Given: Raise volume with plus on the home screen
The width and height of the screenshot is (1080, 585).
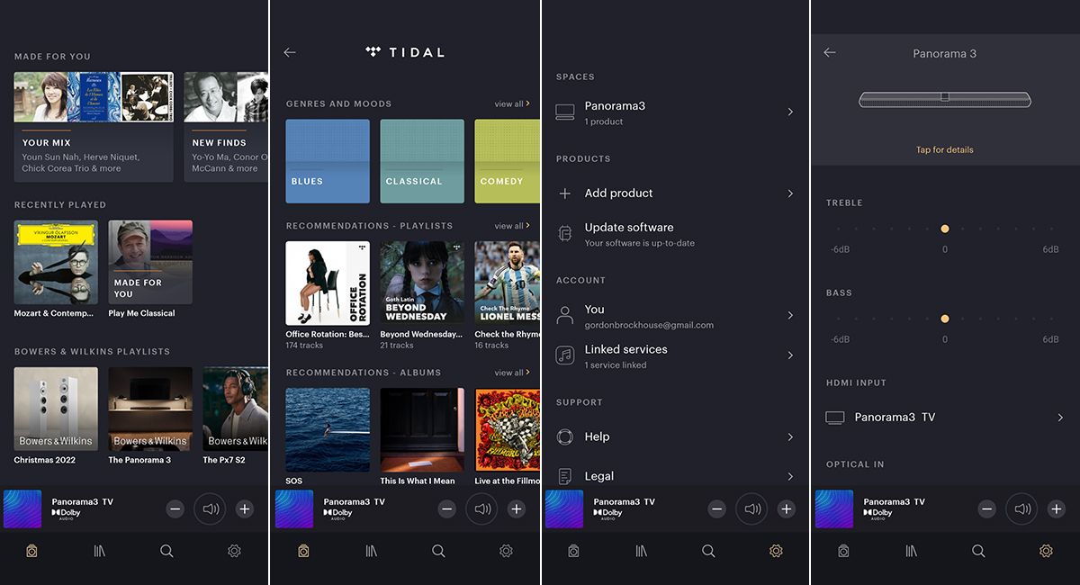Looking at the screenshot, I should pos(245,509).
